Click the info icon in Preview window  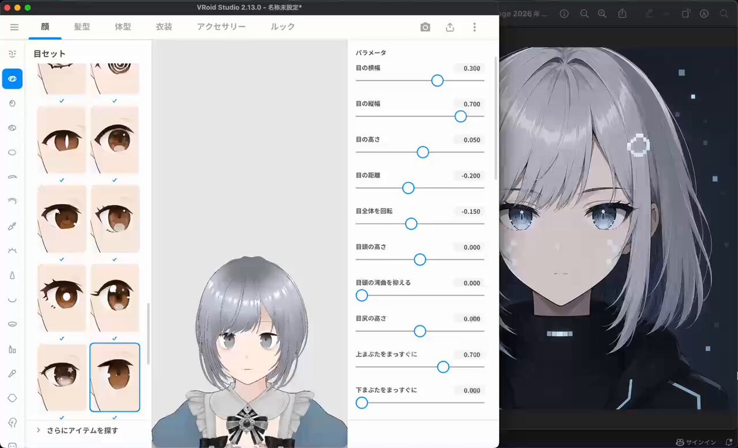[x=564, y=14]
